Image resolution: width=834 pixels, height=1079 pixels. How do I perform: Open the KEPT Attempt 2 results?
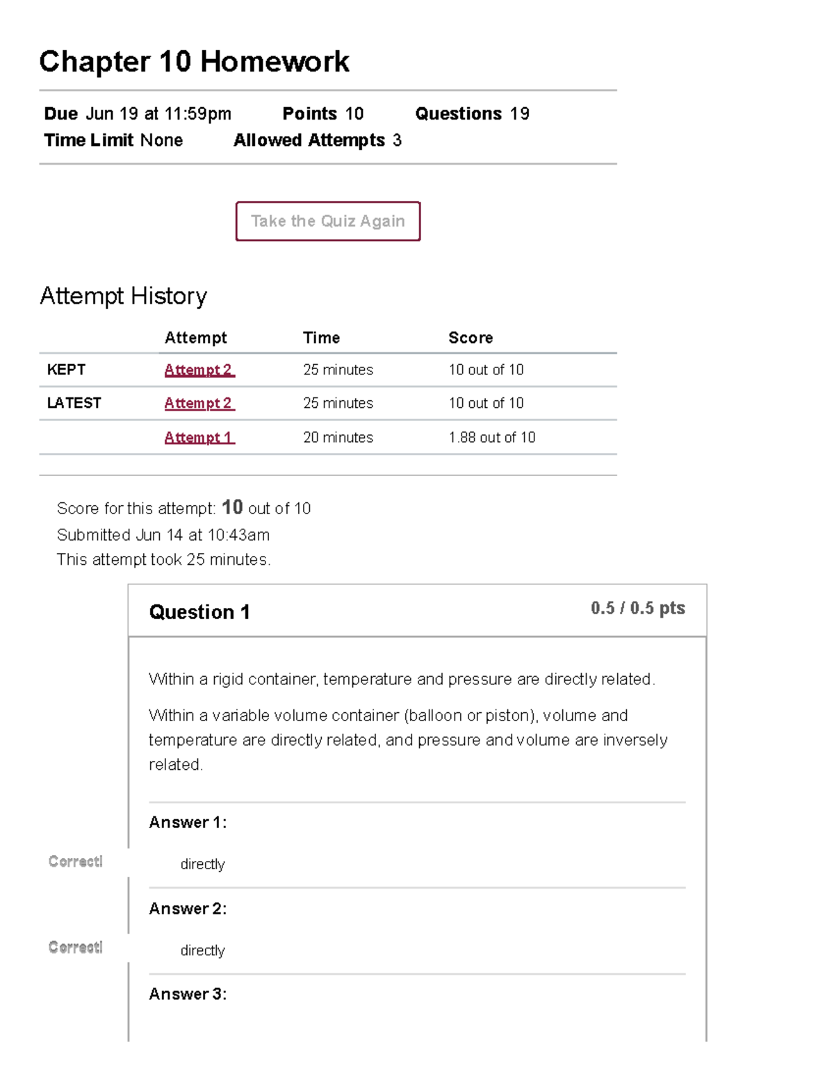click(x=199, y=370)
